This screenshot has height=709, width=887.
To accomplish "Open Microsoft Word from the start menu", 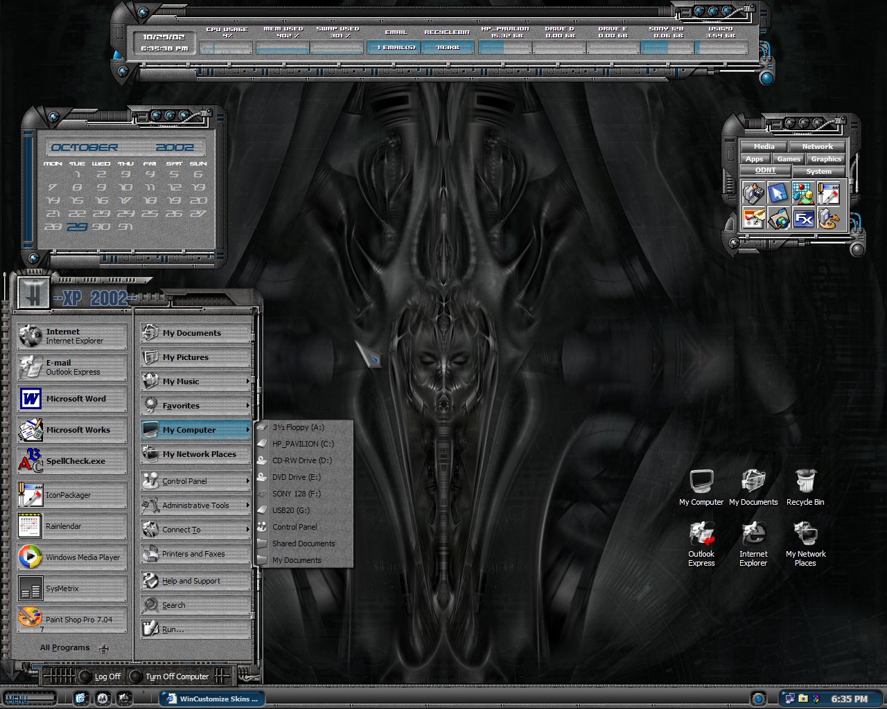I will pos(72,399).
